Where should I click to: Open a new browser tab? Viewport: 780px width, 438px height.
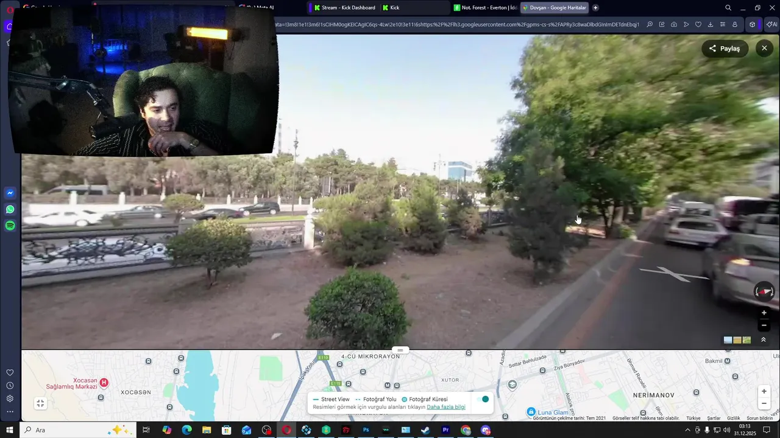[595, 8]
